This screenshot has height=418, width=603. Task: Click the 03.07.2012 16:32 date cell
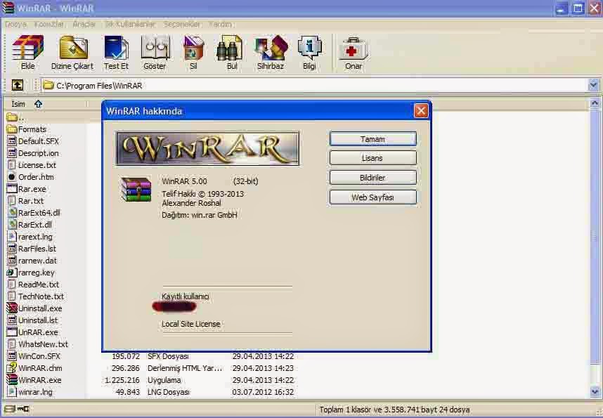pos(263,392)
